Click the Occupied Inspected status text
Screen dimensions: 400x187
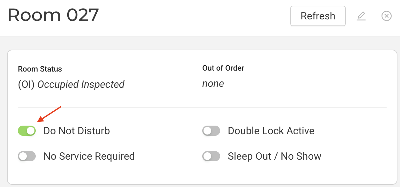[x=71, y=84]
